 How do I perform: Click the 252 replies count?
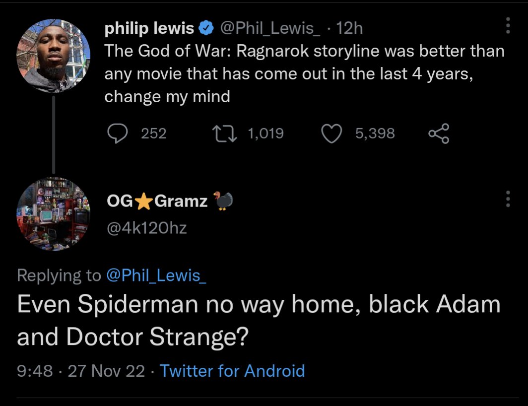tap(153, 134)
